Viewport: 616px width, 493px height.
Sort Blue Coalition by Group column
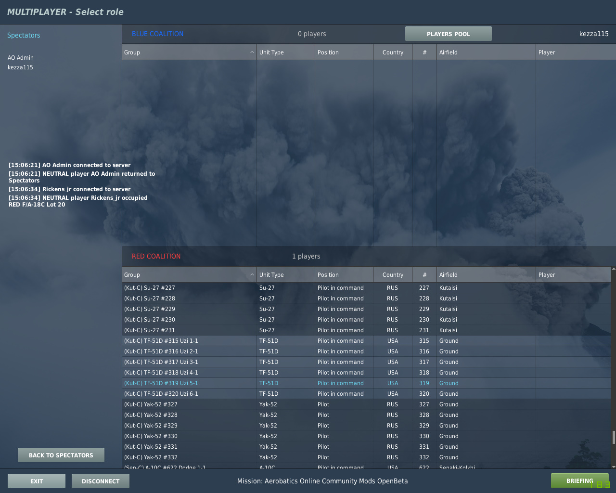tap(189, 52)
